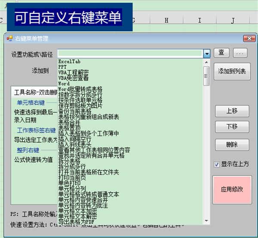Choose 打开当前表格所在文件夹 option
This screenshot has height=238, width=258.
point(89,172)
